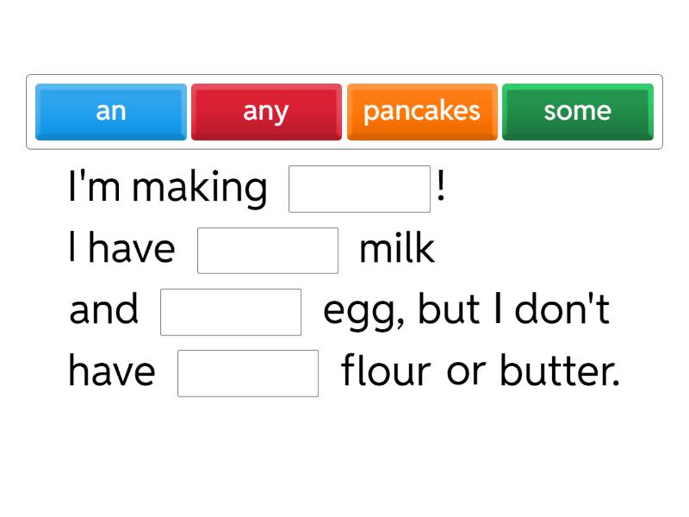Select the "any" word tile

pos(266,111)
